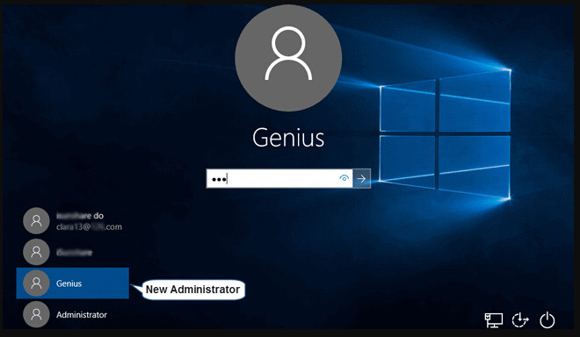Select the clara13 email user account

(72, 221)
